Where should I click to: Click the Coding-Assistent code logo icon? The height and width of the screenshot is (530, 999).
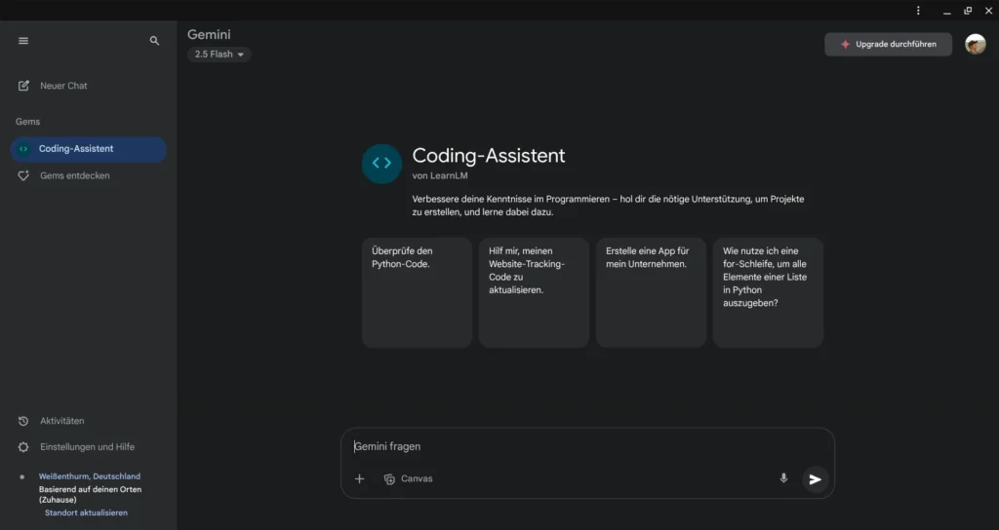pyautogui.click(x=381, y=164)
